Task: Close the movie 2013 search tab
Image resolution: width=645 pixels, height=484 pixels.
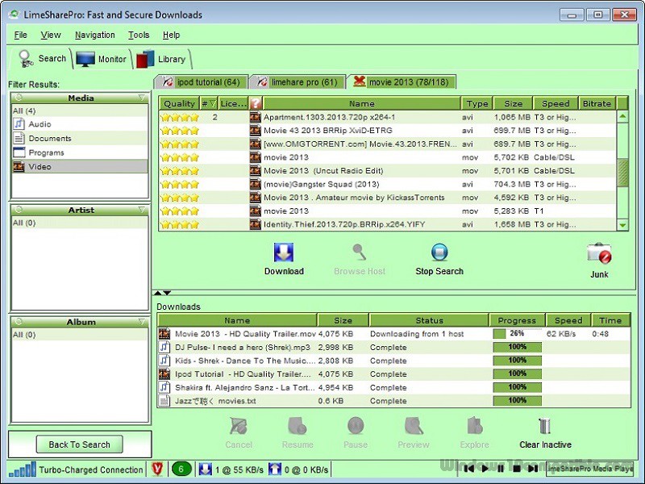Action: (359, 81)
